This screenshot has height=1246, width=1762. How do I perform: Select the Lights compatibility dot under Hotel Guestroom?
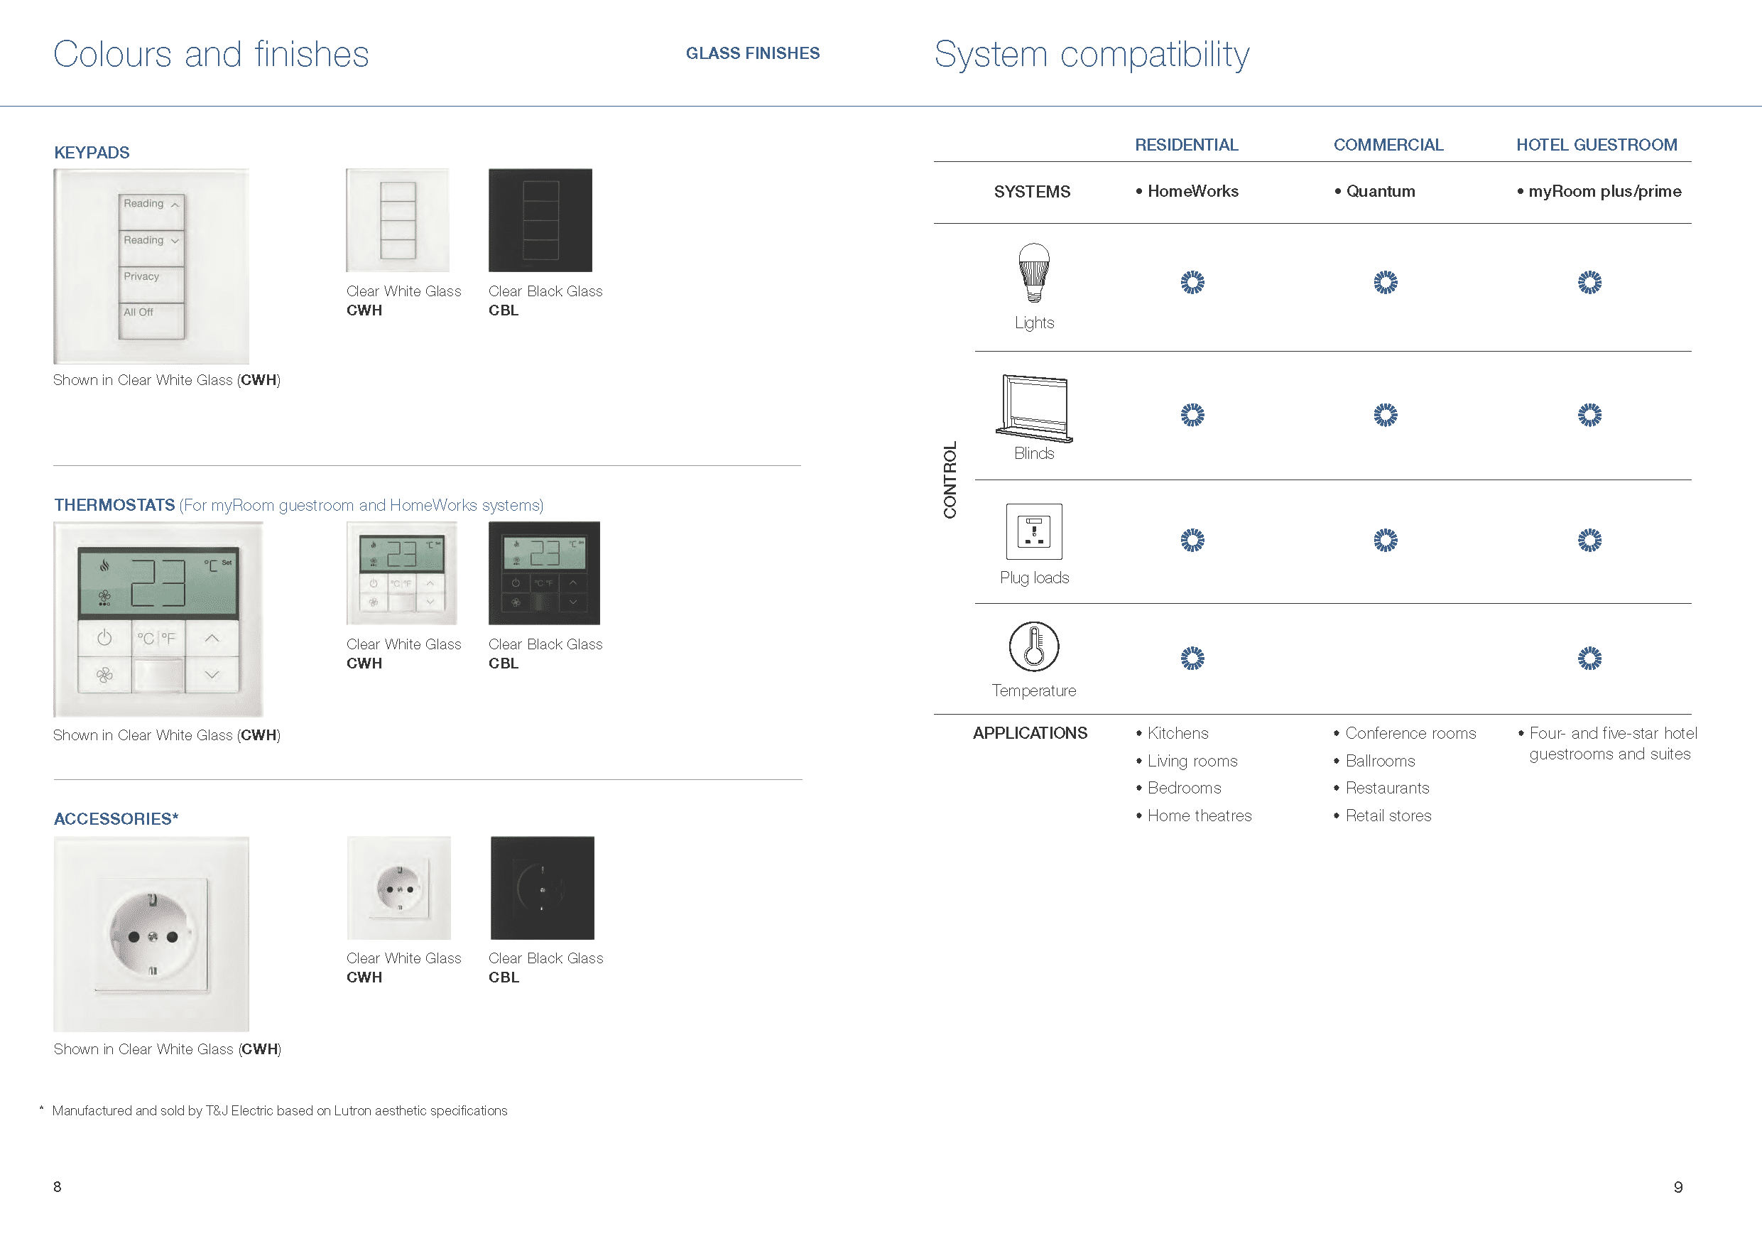coord(1589,283)
